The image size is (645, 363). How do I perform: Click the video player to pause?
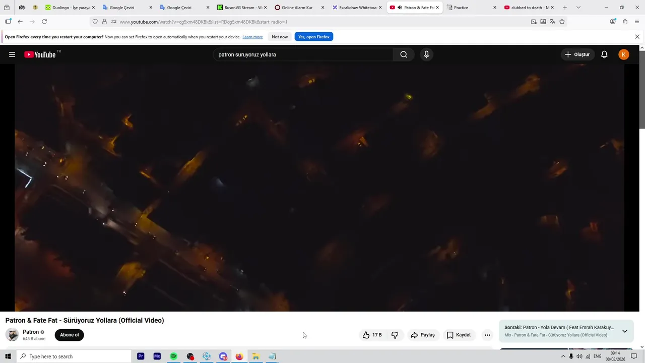click(319, 188)
